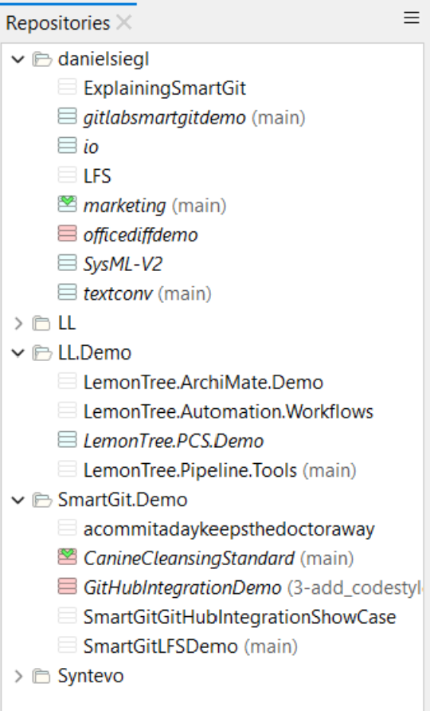Select the LFS repository
This screenshot has height=711, width=430.
pos(97,176)
